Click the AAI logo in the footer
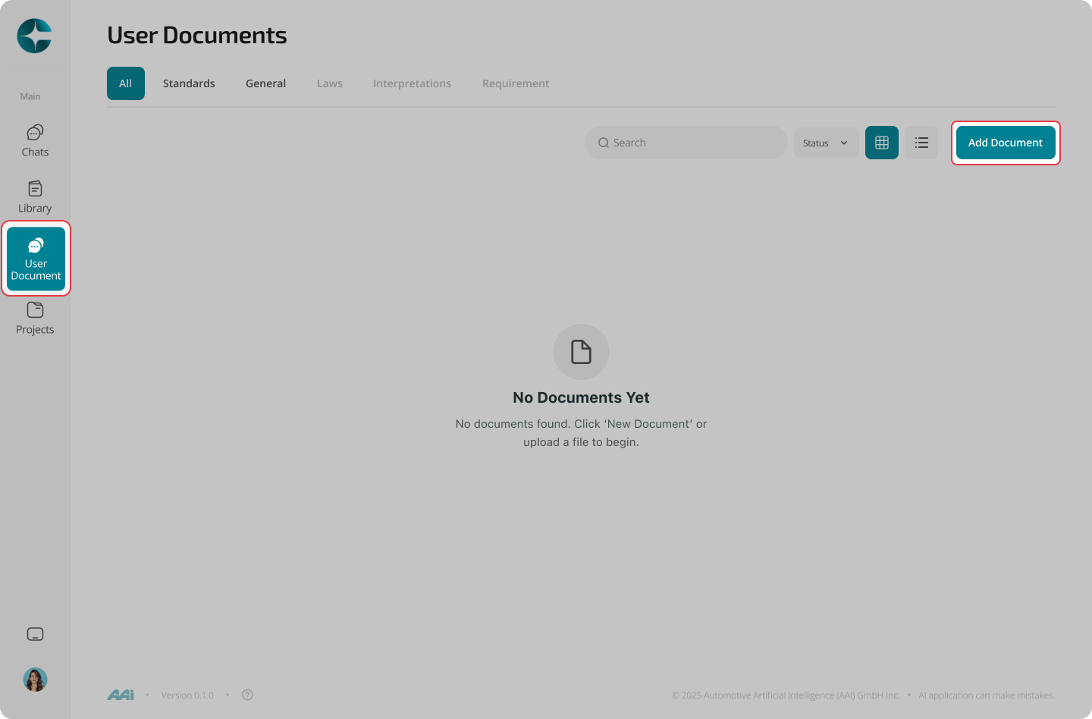 point(121,695)
